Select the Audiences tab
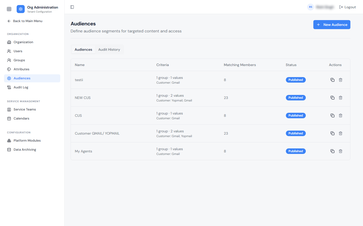Image resolution: width=363 pixels, height=226 pixels. (x=83, y=49)
